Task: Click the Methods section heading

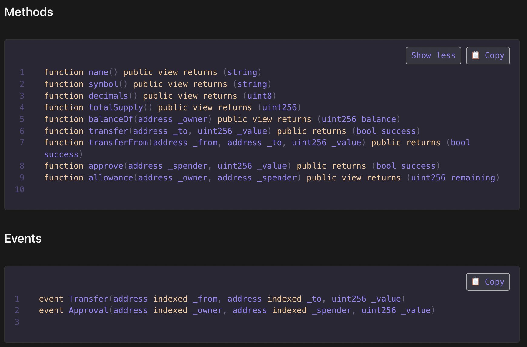Action: [x=29, y=12]
